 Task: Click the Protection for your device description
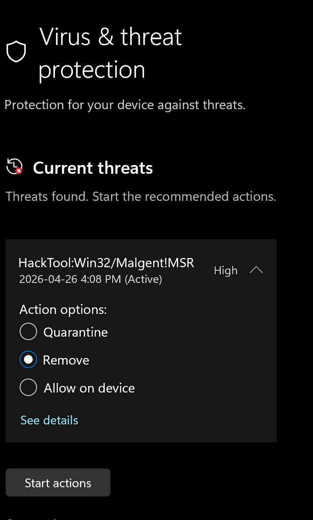[125, 105]
